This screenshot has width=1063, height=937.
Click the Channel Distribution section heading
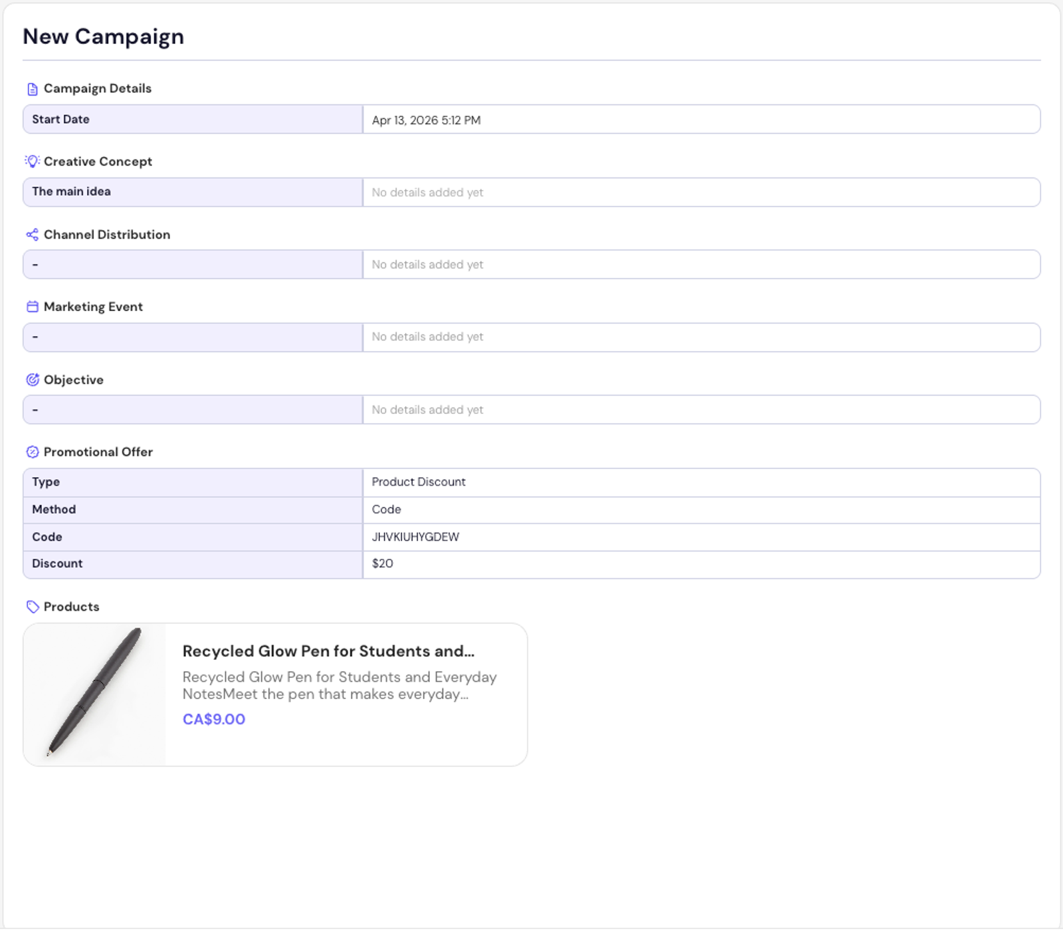[x=107, y=235]
